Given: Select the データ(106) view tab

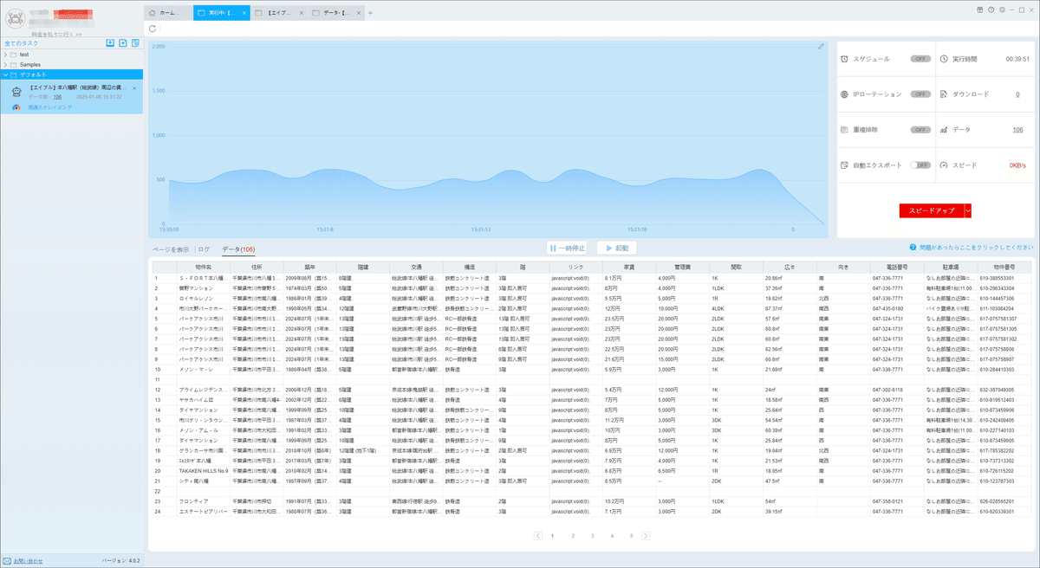Looking at the screenshot, I should click(x=238, y=249).
